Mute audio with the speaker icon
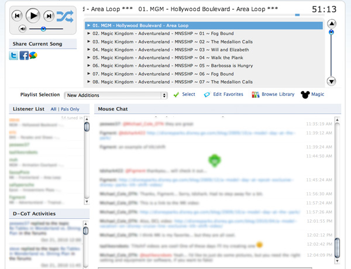Screen dimensions: 351x269 pyautogui.click(x=23, y=29)
